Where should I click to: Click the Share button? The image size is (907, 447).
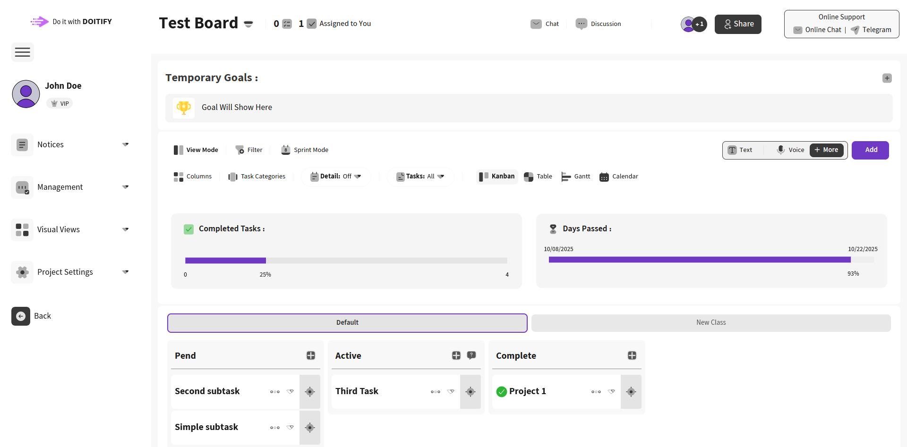pyautogui.click(x=737, y=24)
